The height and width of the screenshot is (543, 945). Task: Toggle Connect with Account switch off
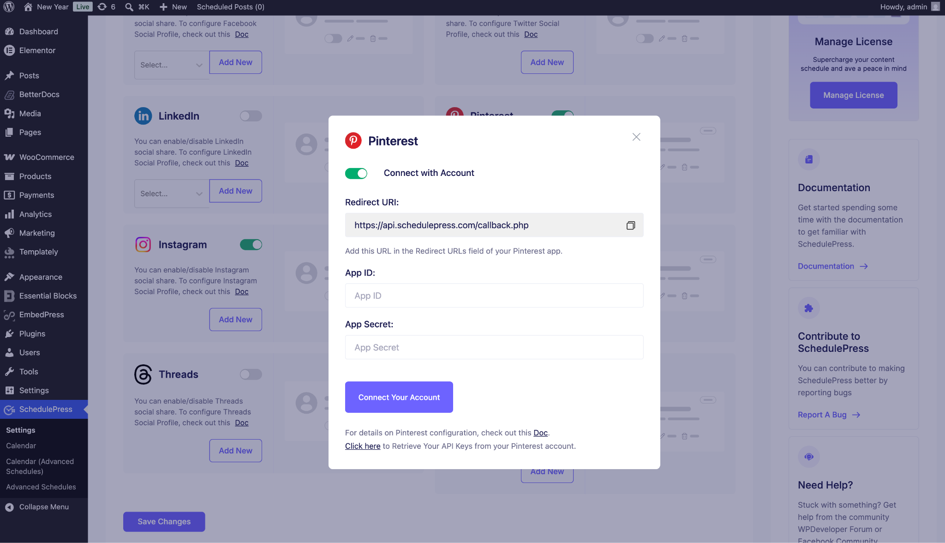tap(356, 173)
